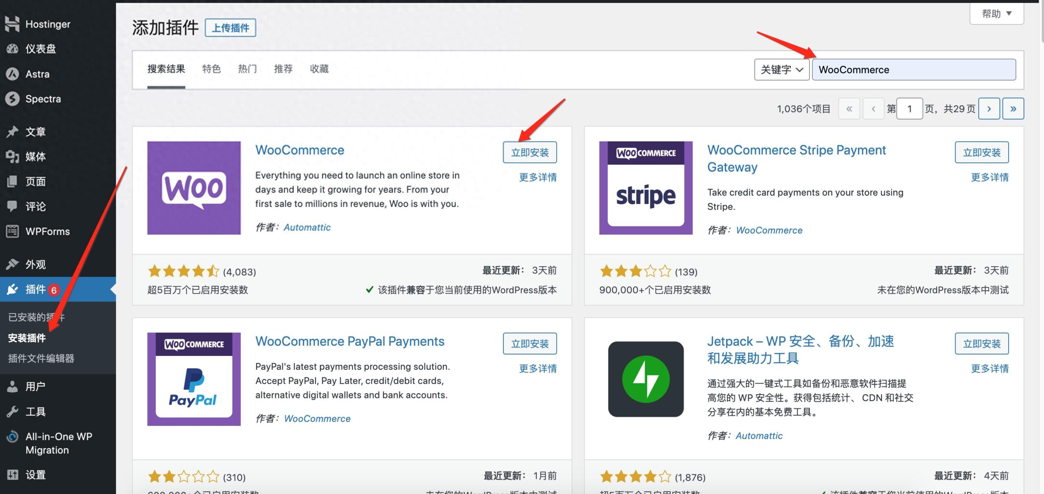This screenshot has height=494, width=1044.
Task: Install WooCommerce with 立即安装 button
Action: pyautogui.click(x=529, y=153)
